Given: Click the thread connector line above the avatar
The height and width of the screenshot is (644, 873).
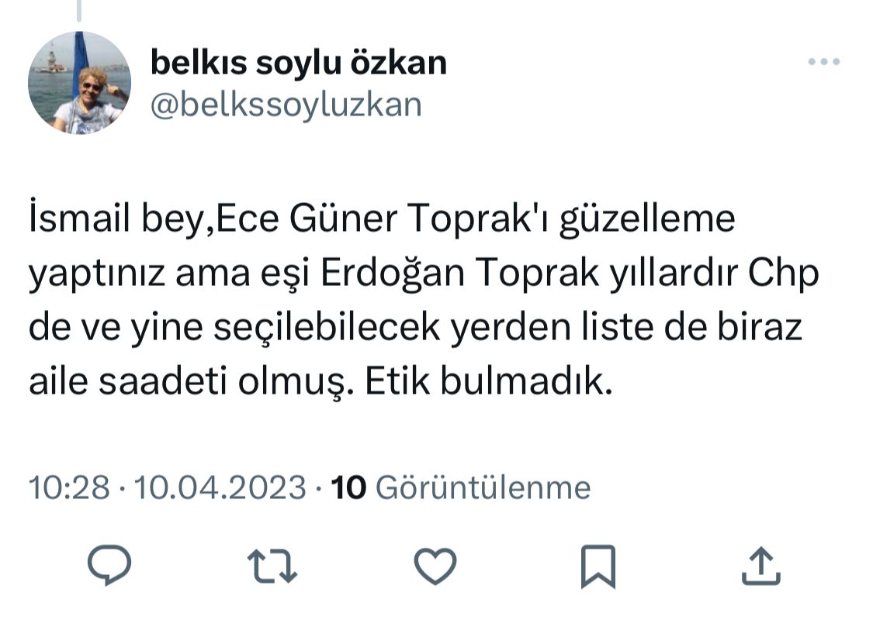Looking at the screenshot, I should tap(79, 9).
